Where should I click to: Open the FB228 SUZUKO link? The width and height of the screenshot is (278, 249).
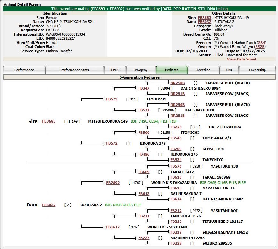(176, 243)
